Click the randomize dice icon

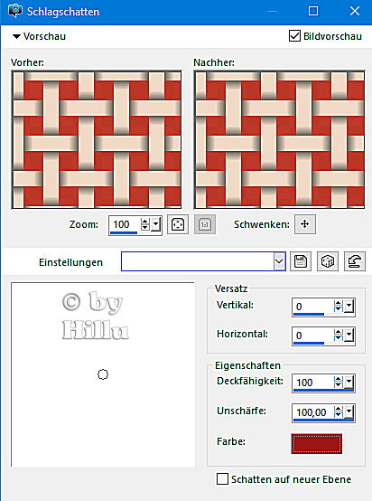(328, 261)
